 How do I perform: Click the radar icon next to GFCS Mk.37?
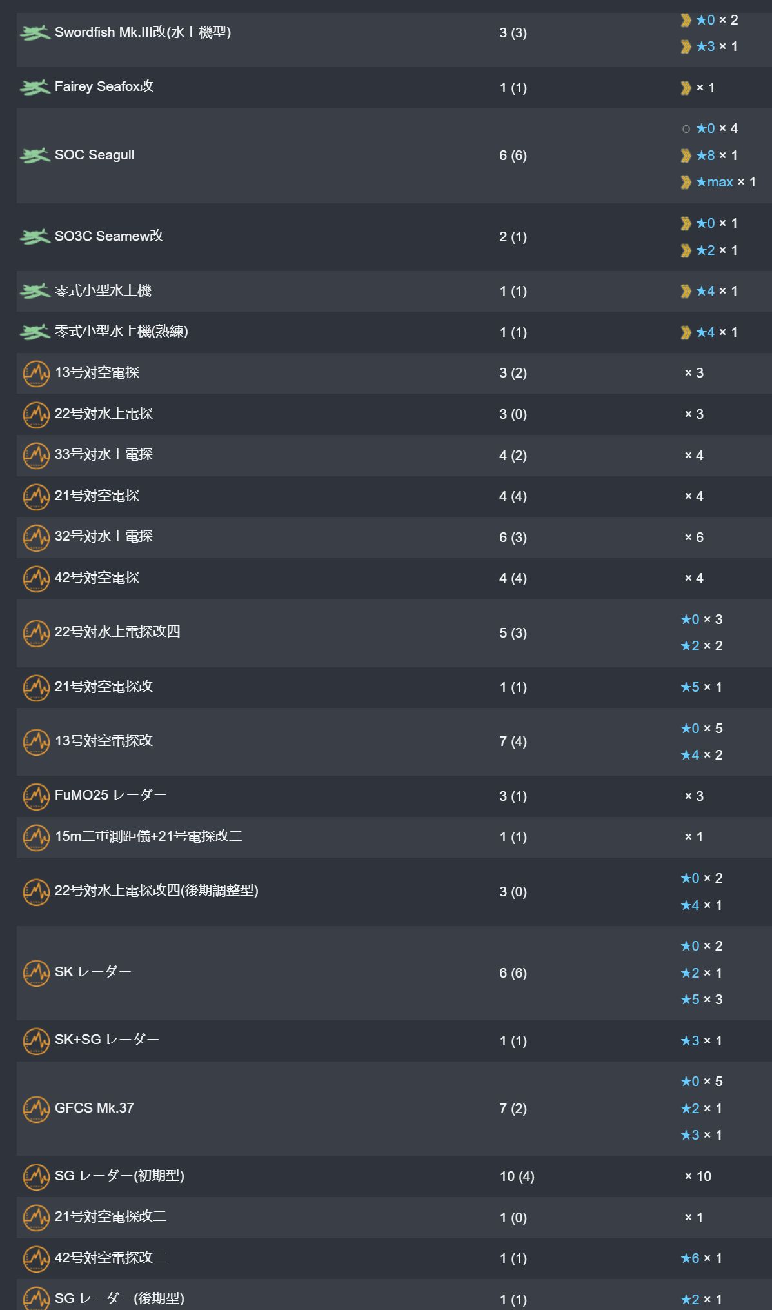point(36,1109)
